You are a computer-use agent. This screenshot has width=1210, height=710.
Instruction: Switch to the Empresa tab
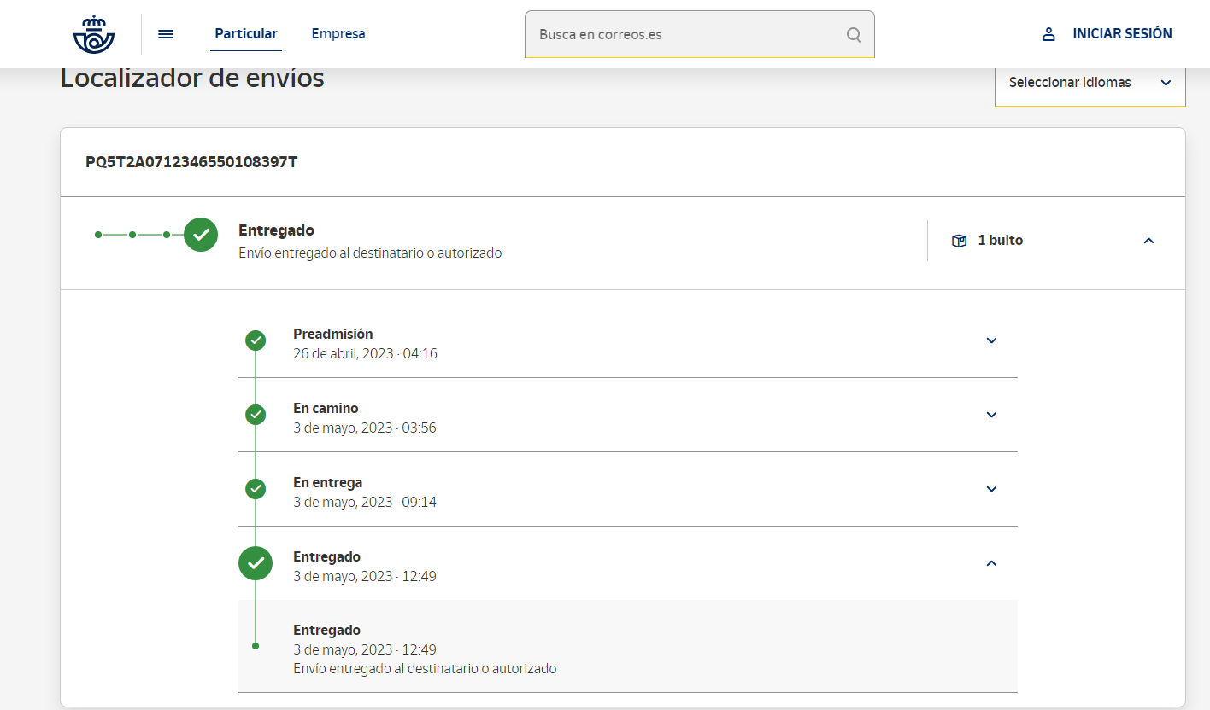[x=338, y=34]
